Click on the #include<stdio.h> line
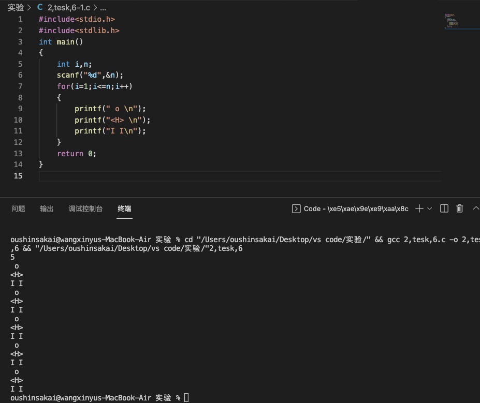The width and height of the screenshot is (480, 403). 77,19
